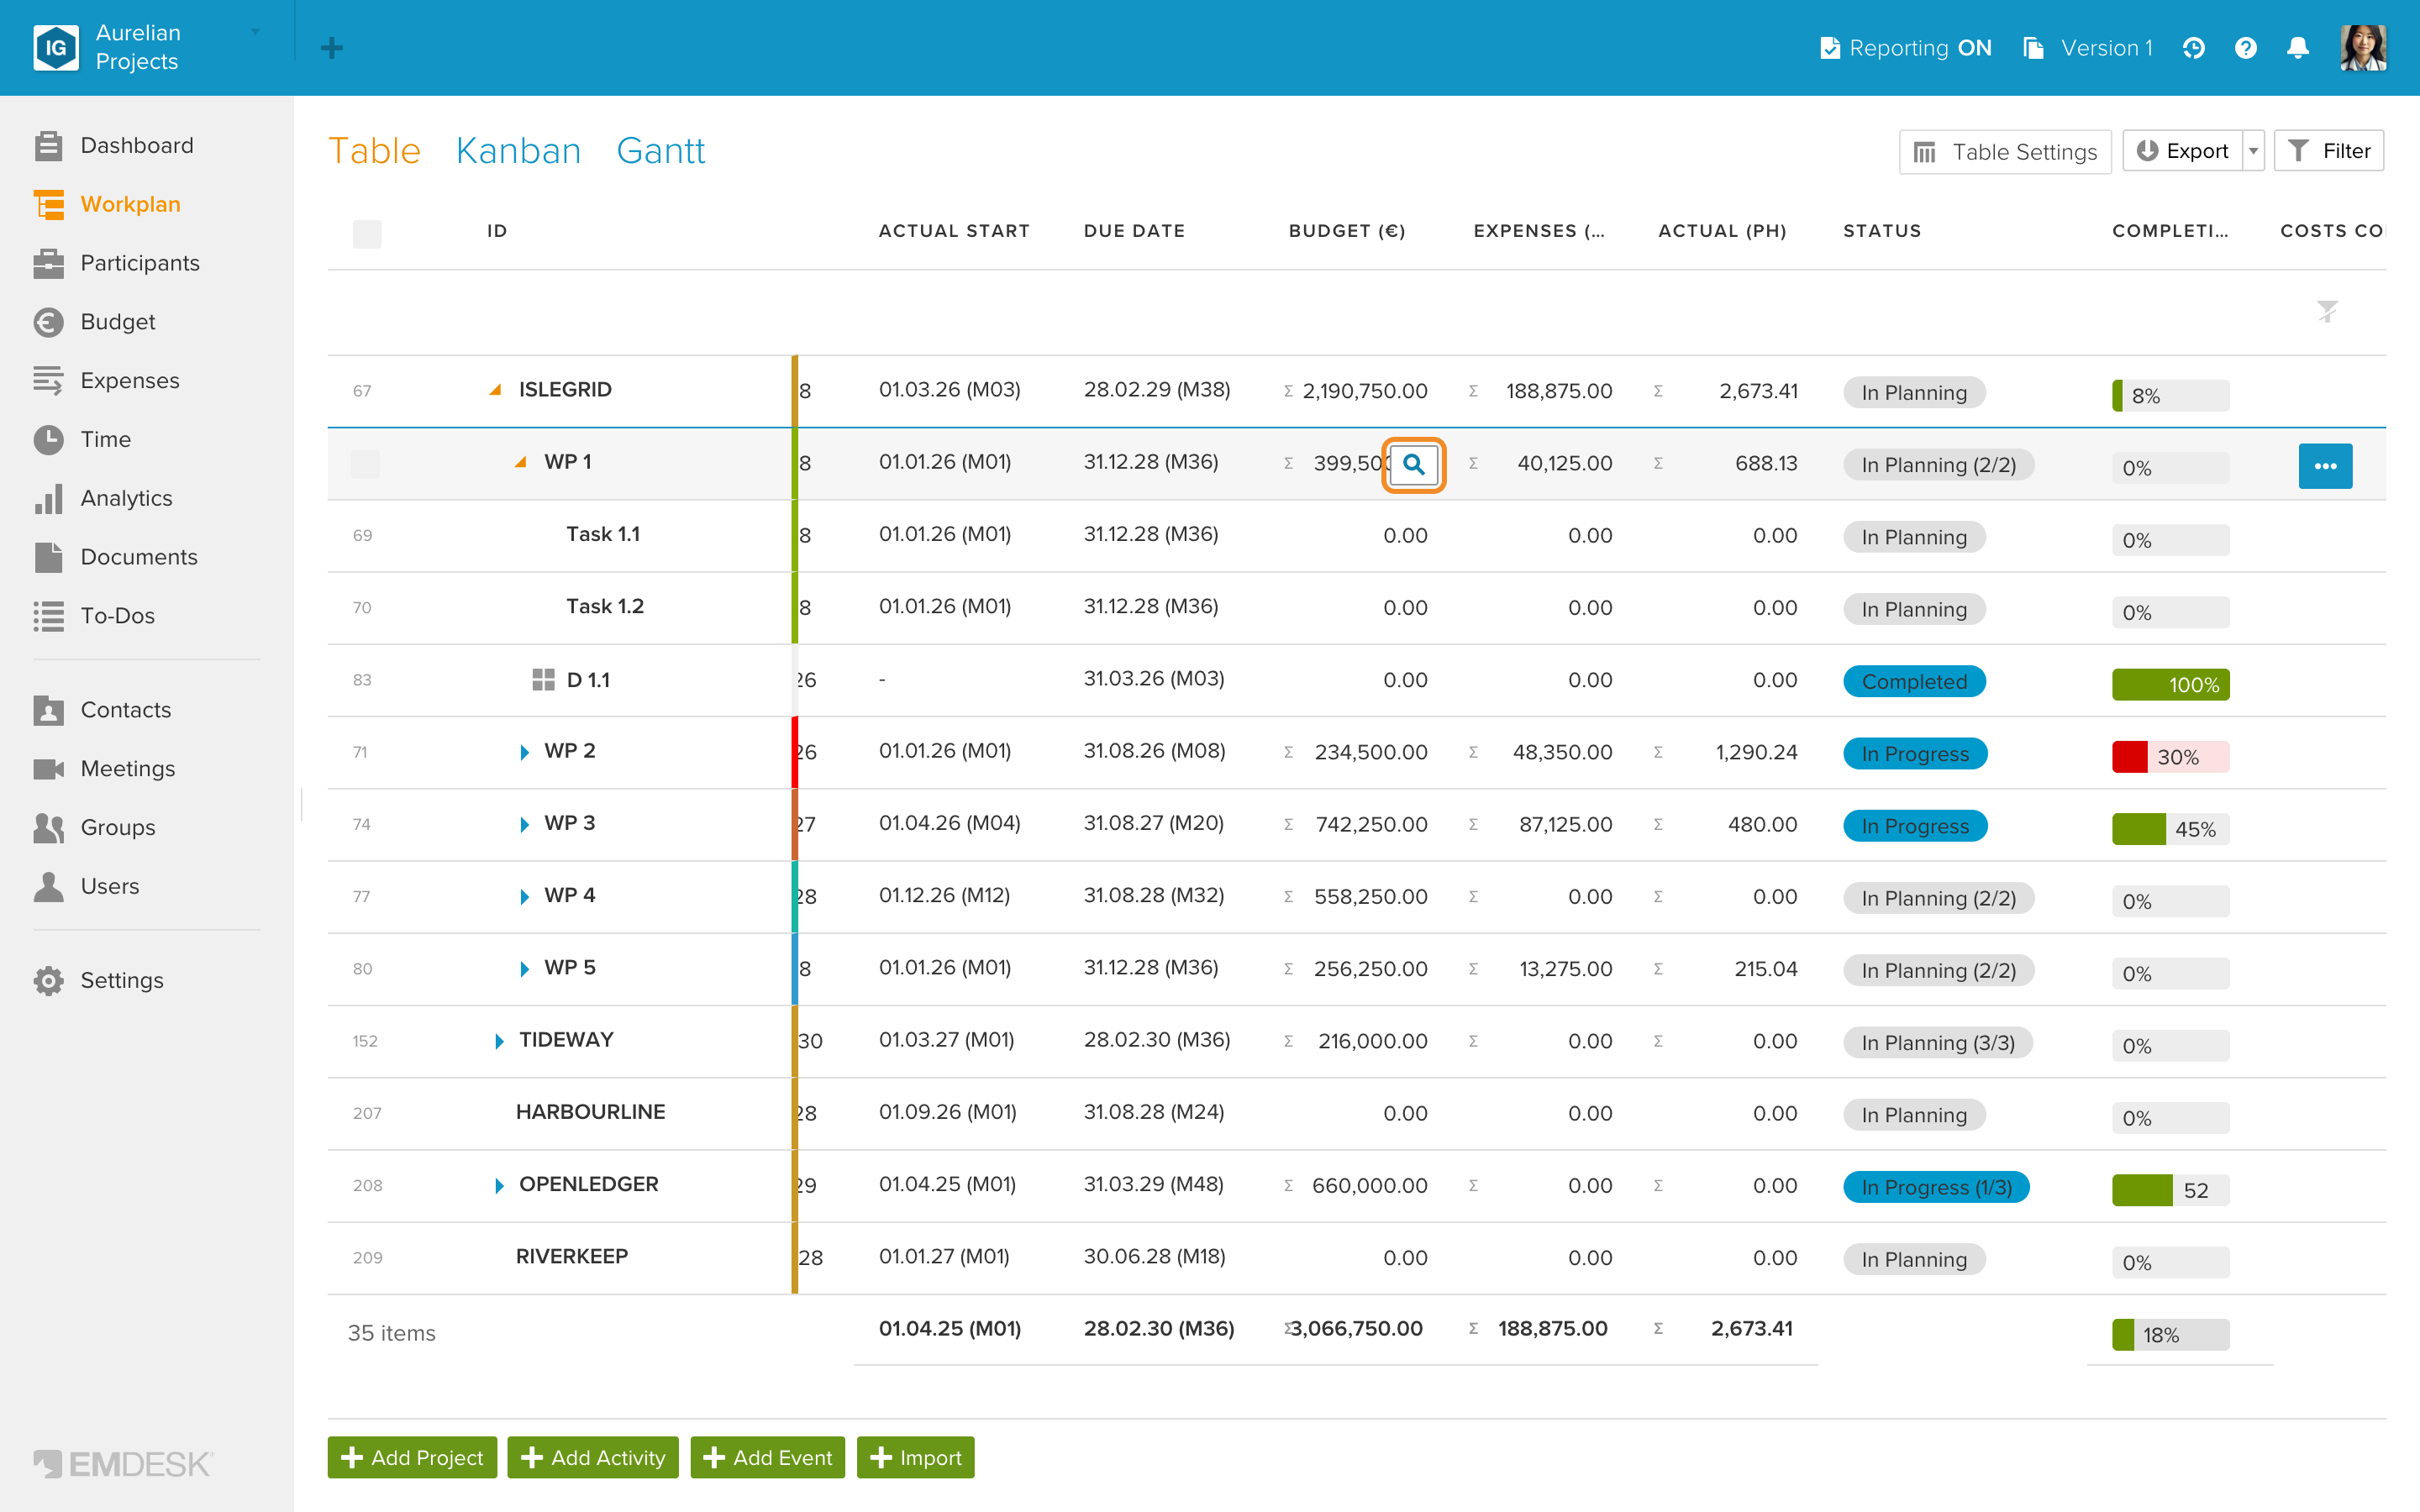The width and height of the screenshot is (2420, 1512).
Task: Click the WP 3 45% completion bar
Action: coord(2171,829)
